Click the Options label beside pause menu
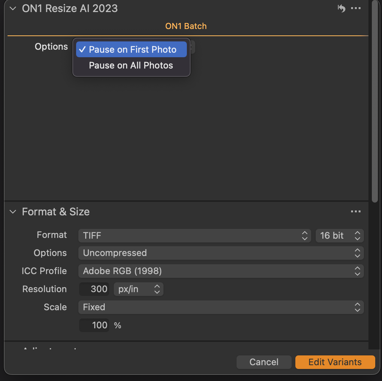Viewport: 382px width, 381px height. 51,47
